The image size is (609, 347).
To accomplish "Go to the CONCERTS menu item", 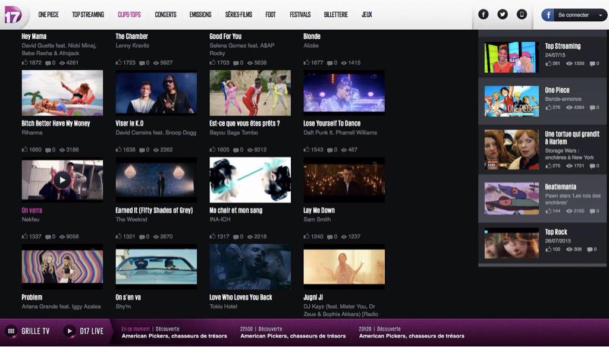I will point(165,15).
